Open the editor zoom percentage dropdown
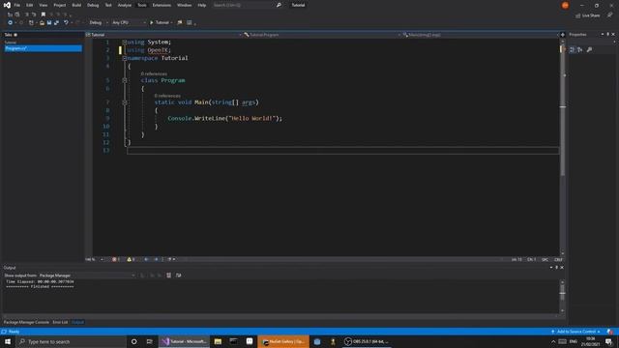Viewport: 619px width, 348px height. (x=94, y=259)
